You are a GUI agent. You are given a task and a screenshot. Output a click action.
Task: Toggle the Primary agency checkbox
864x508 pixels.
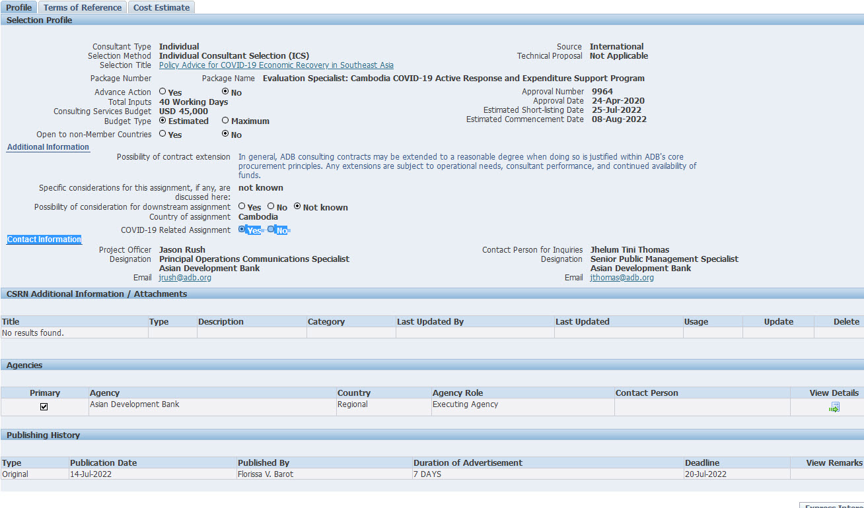(44, 406)
